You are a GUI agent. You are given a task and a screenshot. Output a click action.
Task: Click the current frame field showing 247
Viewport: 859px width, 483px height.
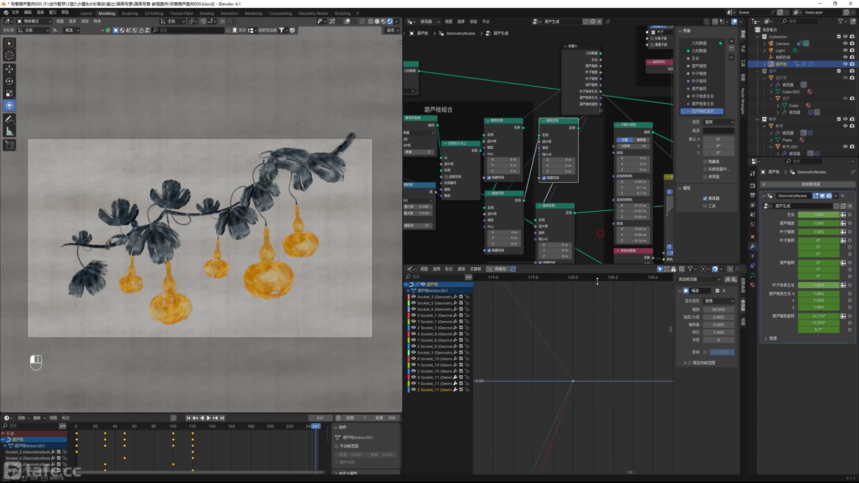click(320, 418)
